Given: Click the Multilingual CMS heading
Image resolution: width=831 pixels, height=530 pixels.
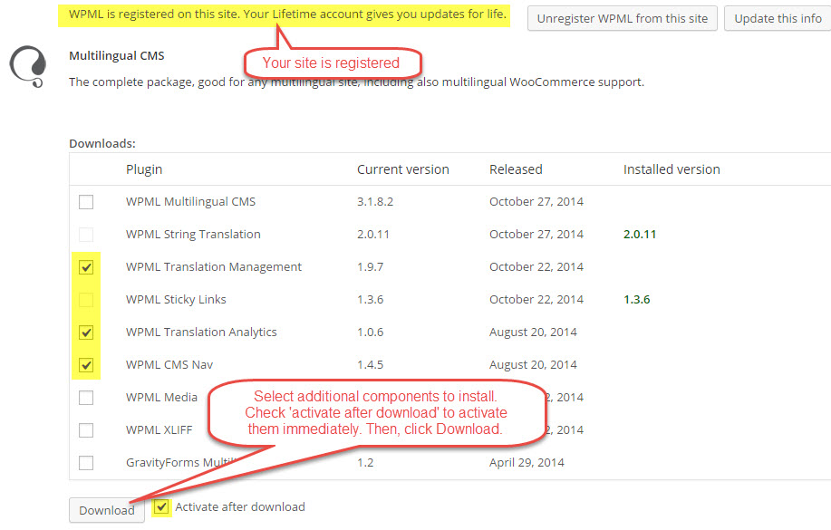Looking at the screenshot, I should tap(117, 55).
